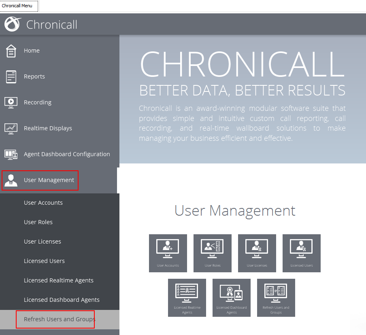
Task: Click the Reports document icon
Action: click(x=11, y=77)
